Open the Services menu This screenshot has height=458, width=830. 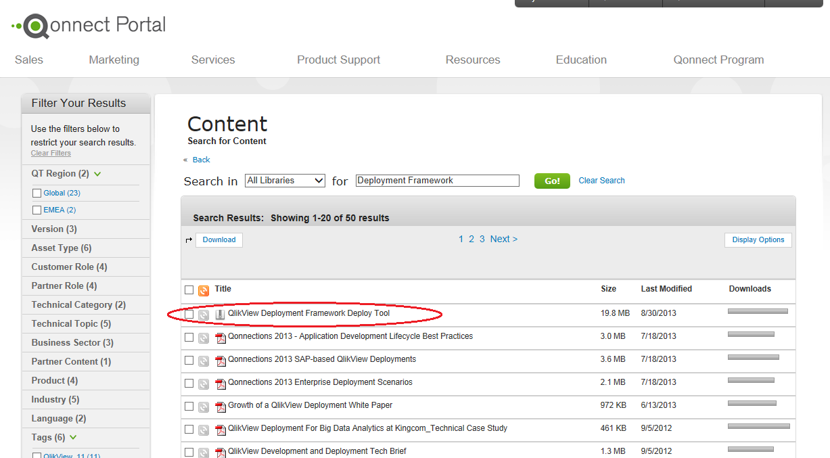(x=213, y=60)
